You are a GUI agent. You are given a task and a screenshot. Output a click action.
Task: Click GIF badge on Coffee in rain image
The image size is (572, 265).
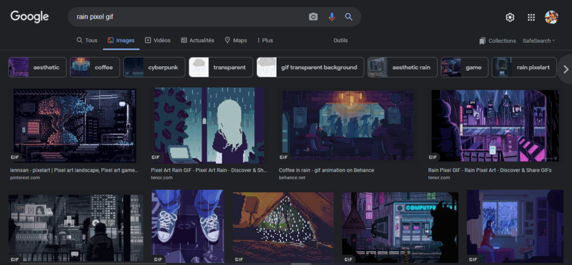[x=283, y=158]
